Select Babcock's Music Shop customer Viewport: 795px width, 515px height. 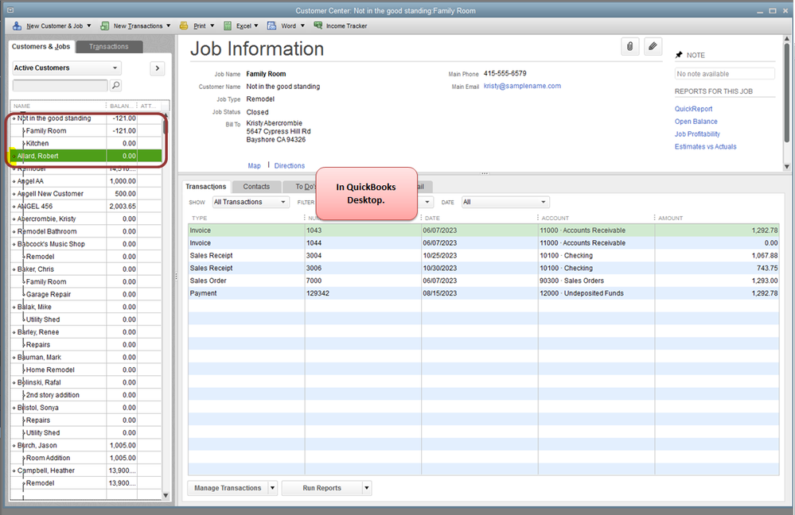pyautogui.click(x=86, y=244)
